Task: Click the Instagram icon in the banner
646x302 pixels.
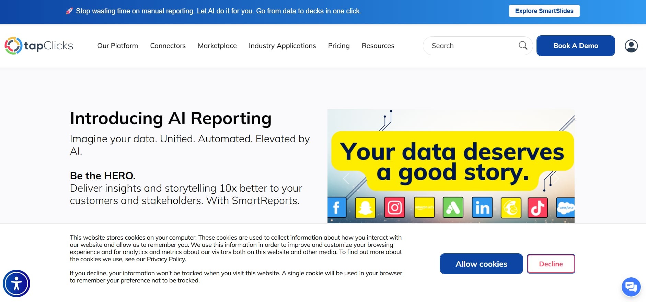Action: coord(394,207)
